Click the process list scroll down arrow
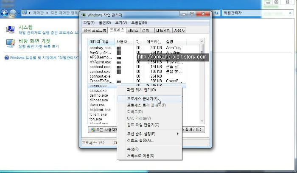Screen dimensions: 297x173 (x=202, y=121)
